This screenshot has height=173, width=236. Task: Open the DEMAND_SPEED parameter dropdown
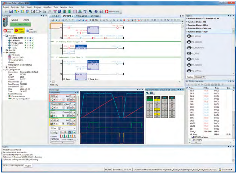58,104
